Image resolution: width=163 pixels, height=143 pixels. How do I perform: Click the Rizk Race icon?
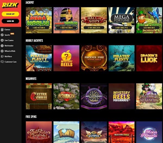coord(2,56)
